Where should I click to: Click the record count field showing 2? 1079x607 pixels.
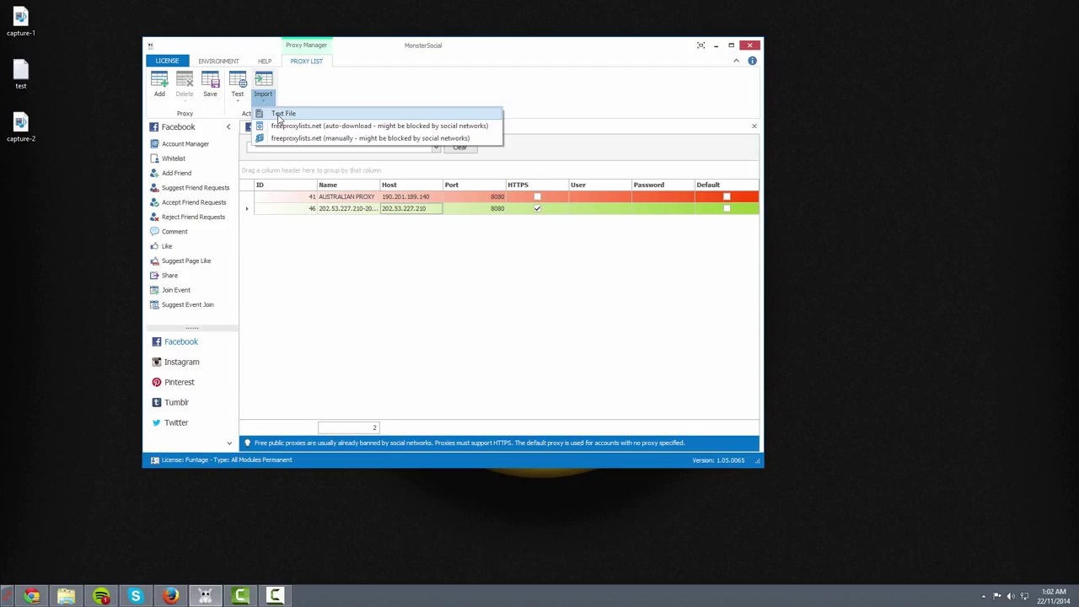(x=348, y=427)
